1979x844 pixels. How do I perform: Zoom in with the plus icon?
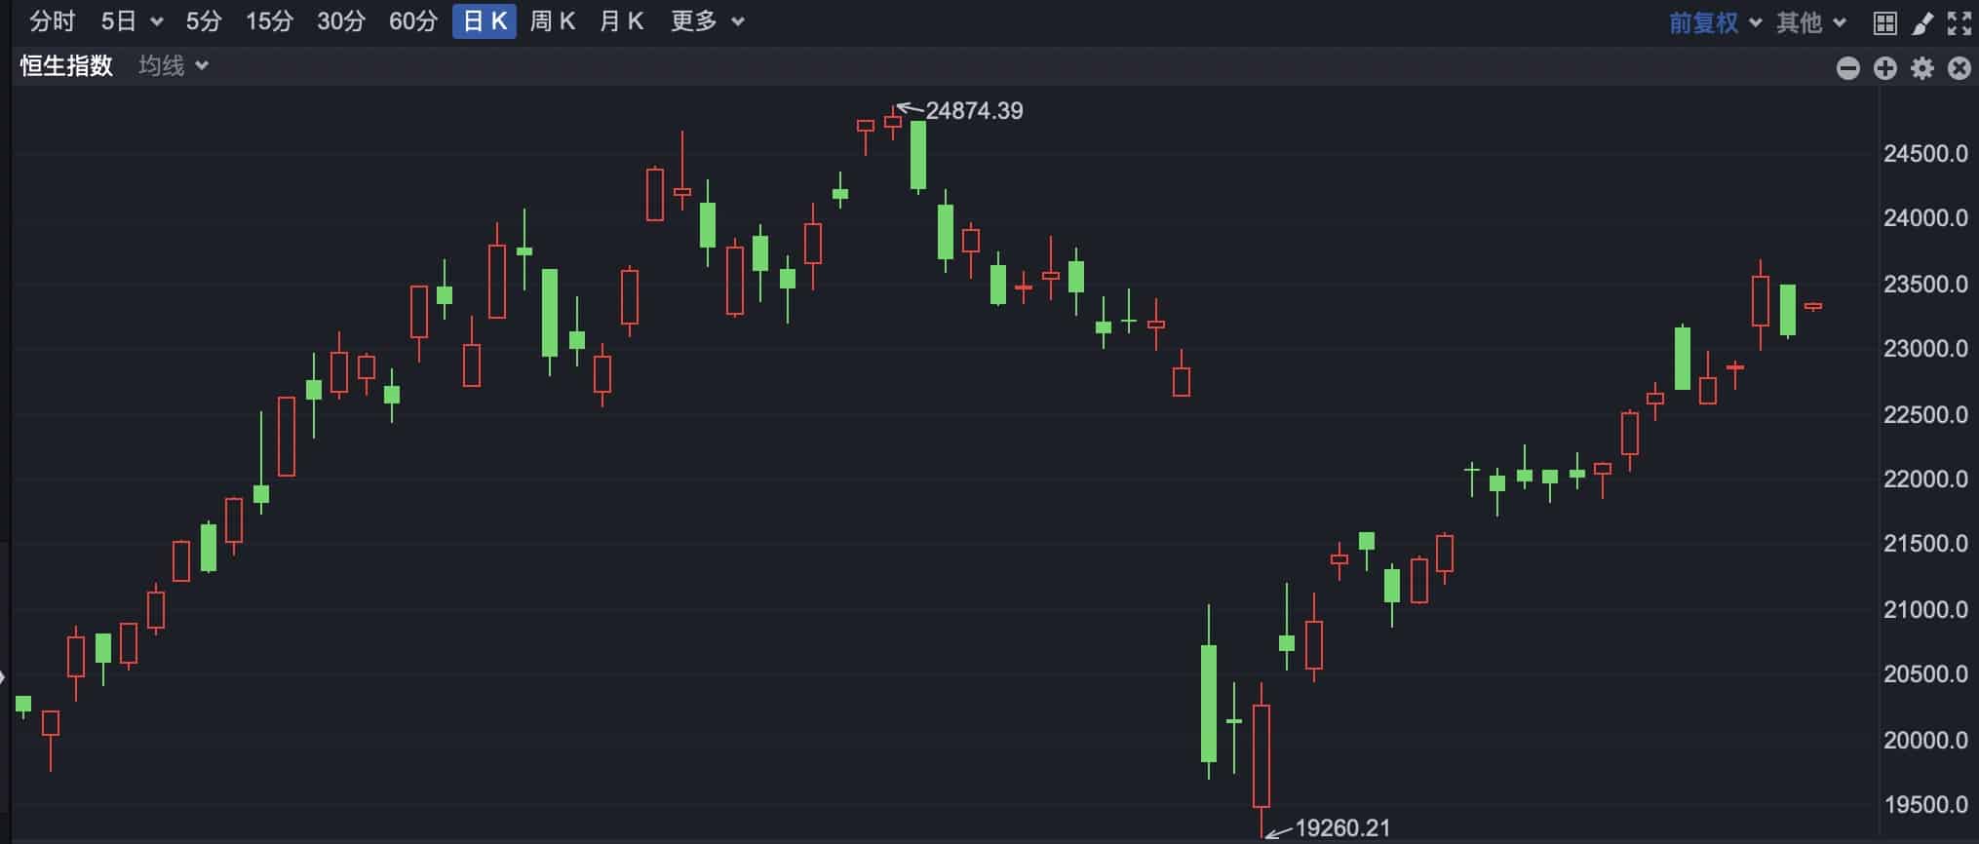tap(1885, 68)
